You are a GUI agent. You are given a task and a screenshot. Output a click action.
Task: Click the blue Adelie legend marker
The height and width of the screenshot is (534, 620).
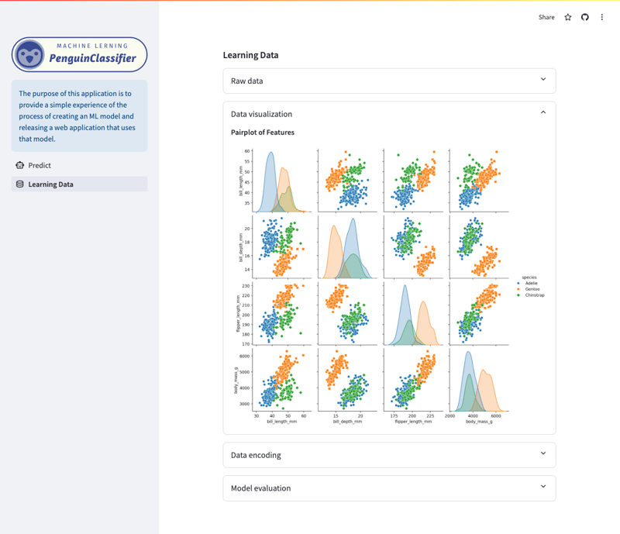pyautogui.click(x=518, y=284)
